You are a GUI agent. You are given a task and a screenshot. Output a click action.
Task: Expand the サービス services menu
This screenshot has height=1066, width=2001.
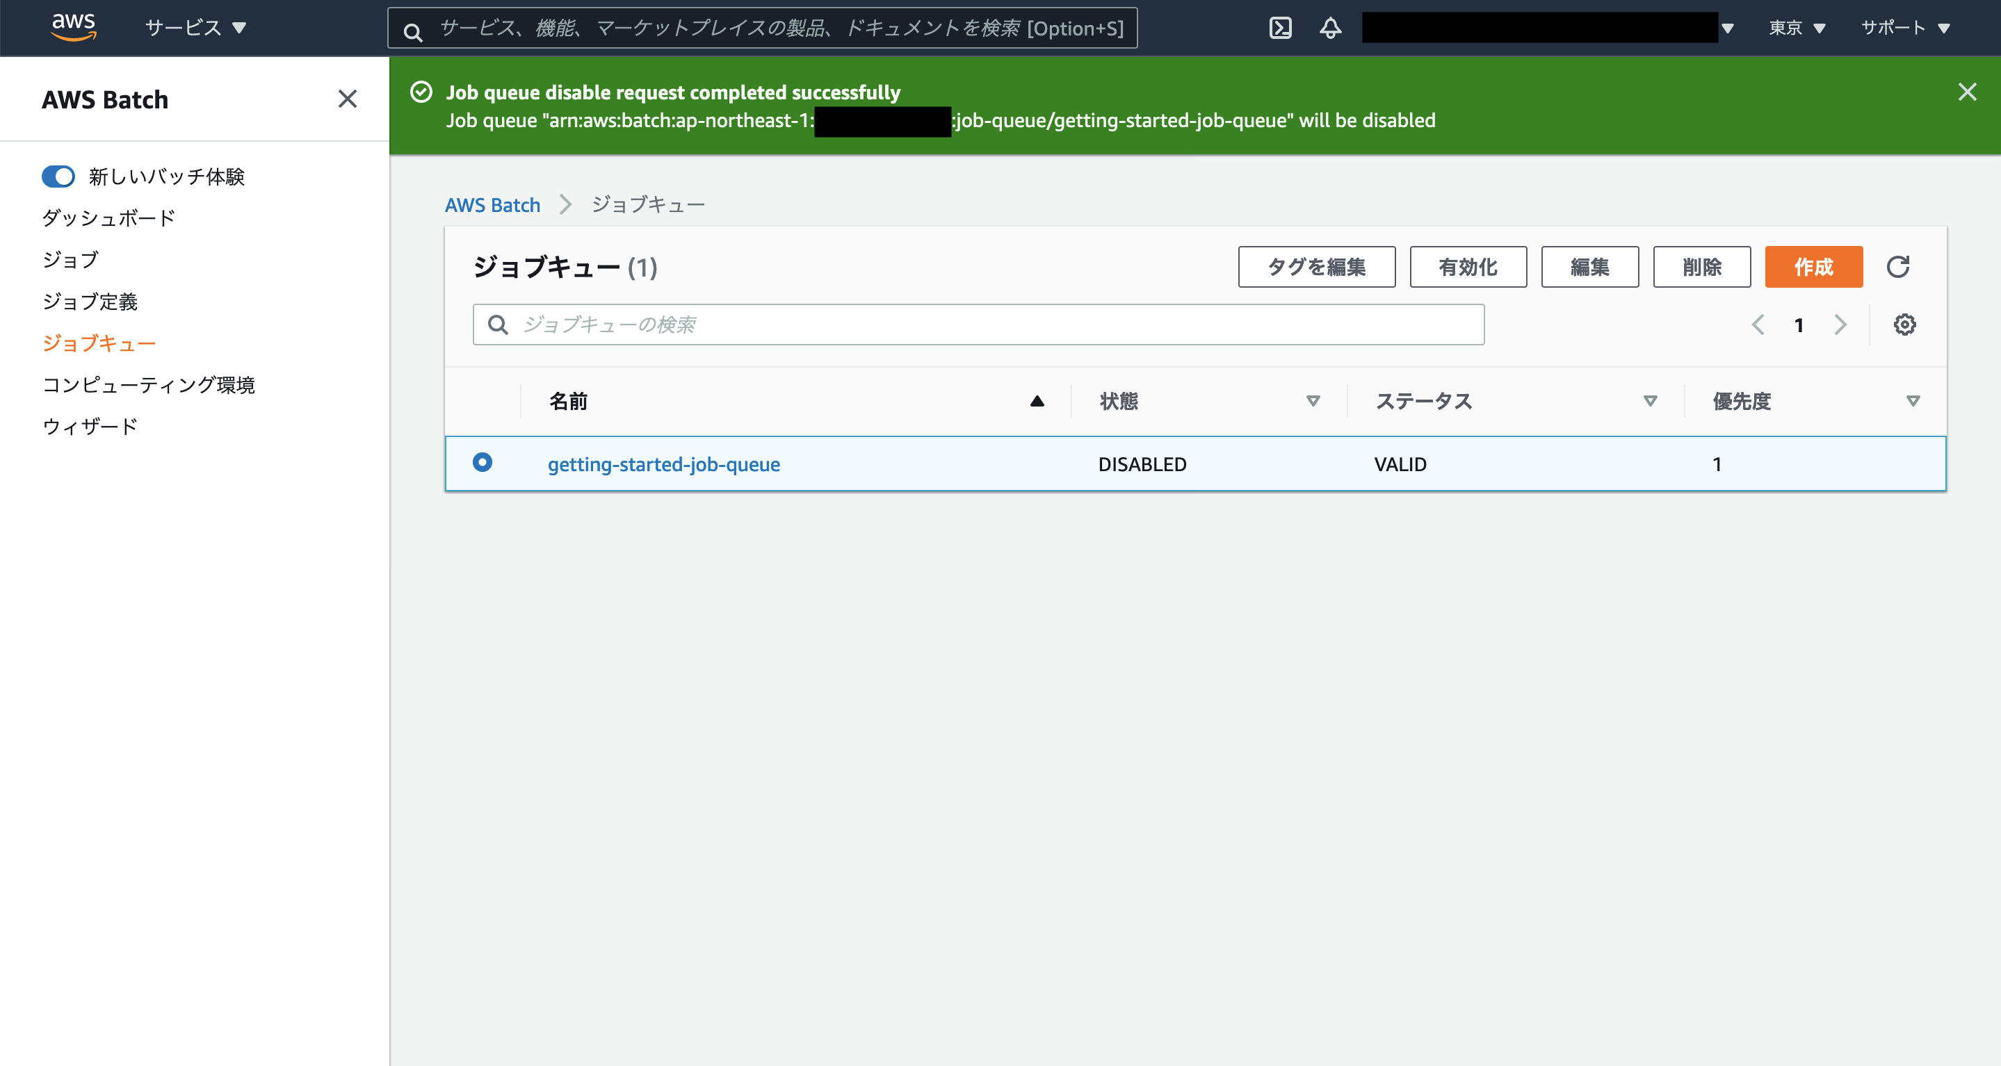coord(196,28)
